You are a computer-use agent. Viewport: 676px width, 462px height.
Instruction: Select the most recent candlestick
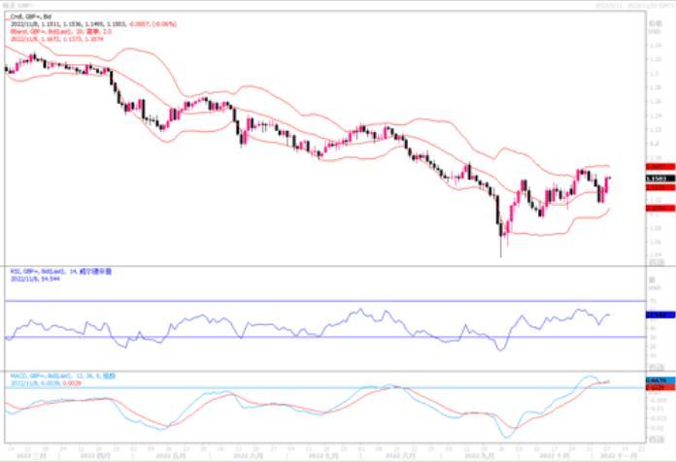click(x=609, y=181)
